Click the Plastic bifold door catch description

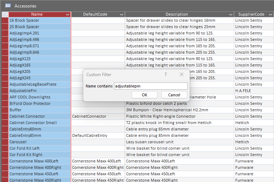pos(179,103)
